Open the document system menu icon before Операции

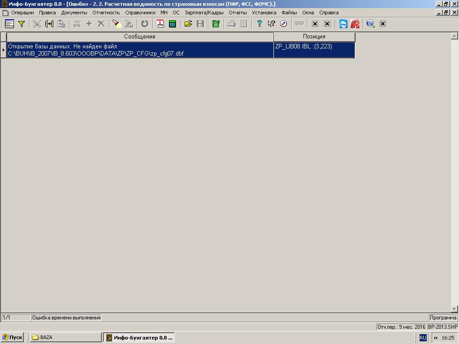pos(5,13)
